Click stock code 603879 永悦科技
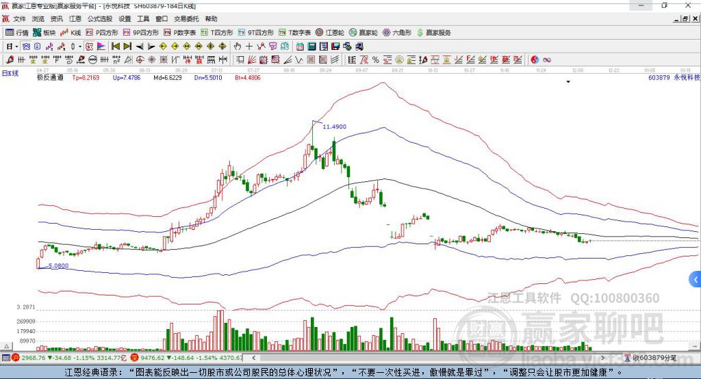The width and height of the screenshot is (701, 379). (x=674, y=78)
